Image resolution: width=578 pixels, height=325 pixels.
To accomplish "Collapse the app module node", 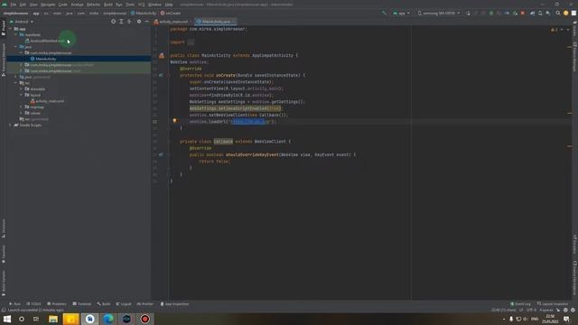I will click(x=10, y=29).
